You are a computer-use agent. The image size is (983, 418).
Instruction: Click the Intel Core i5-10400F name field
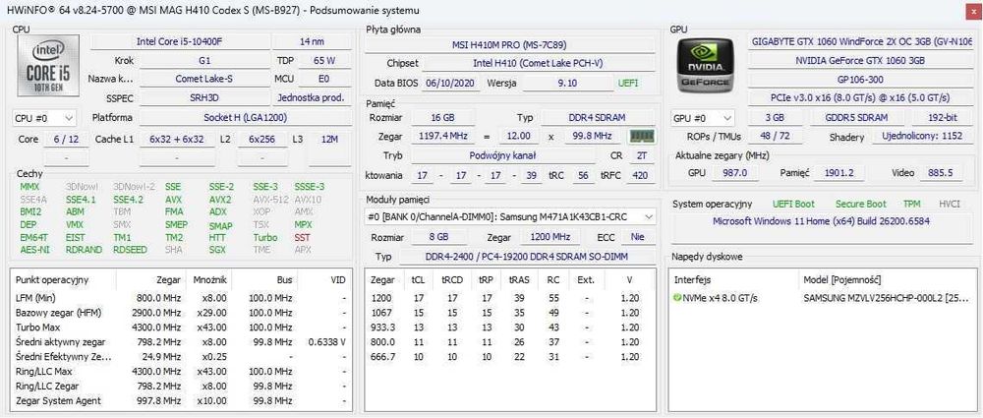tap(179, 42)
